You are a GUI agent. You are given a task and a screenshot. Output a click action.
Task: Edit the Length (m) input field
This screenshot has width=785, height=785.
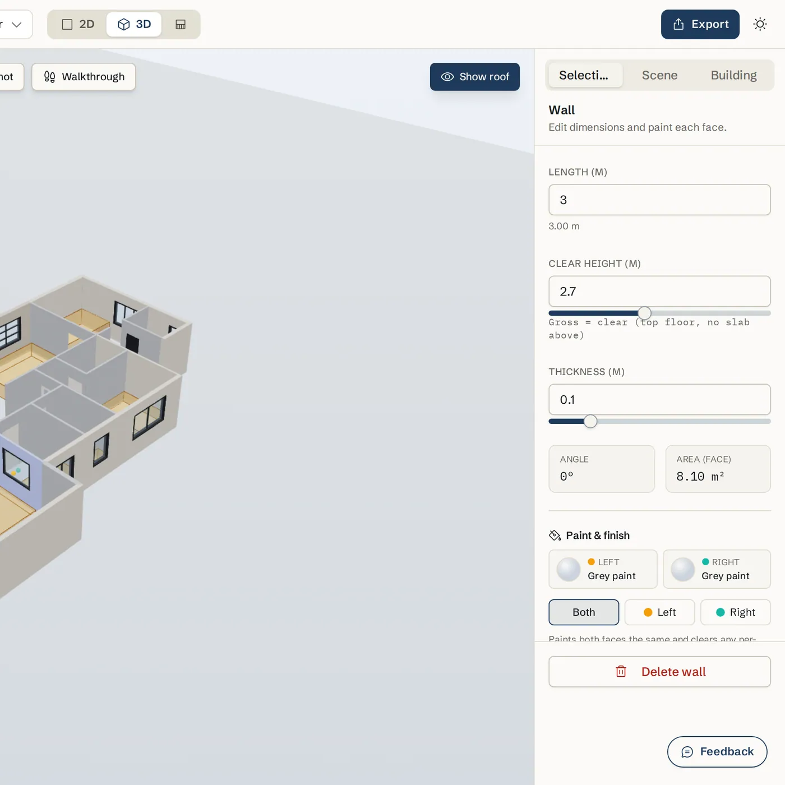click(x=659, y=200)
